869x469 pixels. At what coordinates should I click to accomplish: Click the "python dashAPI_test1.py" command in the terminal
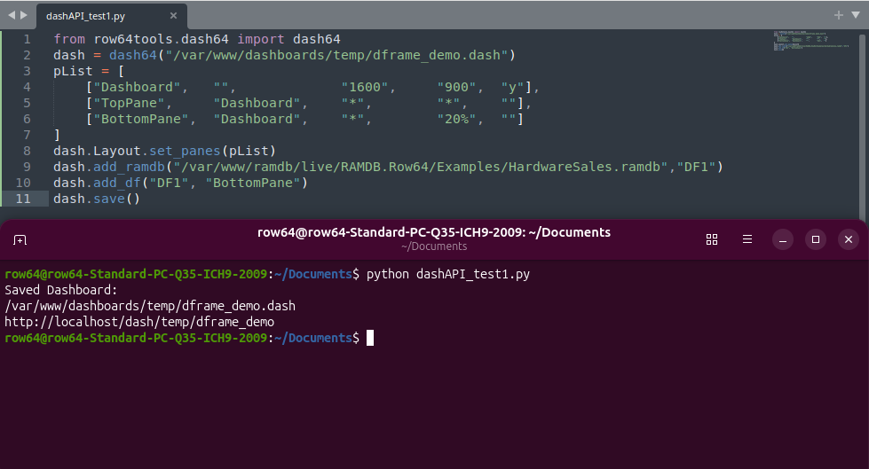coord(447,274)
